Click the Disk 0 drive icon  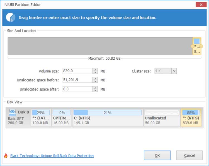point(12,113)
